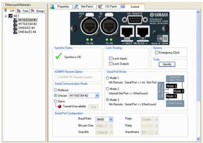Open the I/O Patch tab
Screen dimensions: 203x143
tap(109, 7)
